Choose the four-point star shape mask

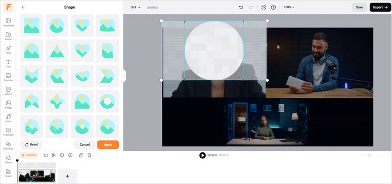point(57,101)
